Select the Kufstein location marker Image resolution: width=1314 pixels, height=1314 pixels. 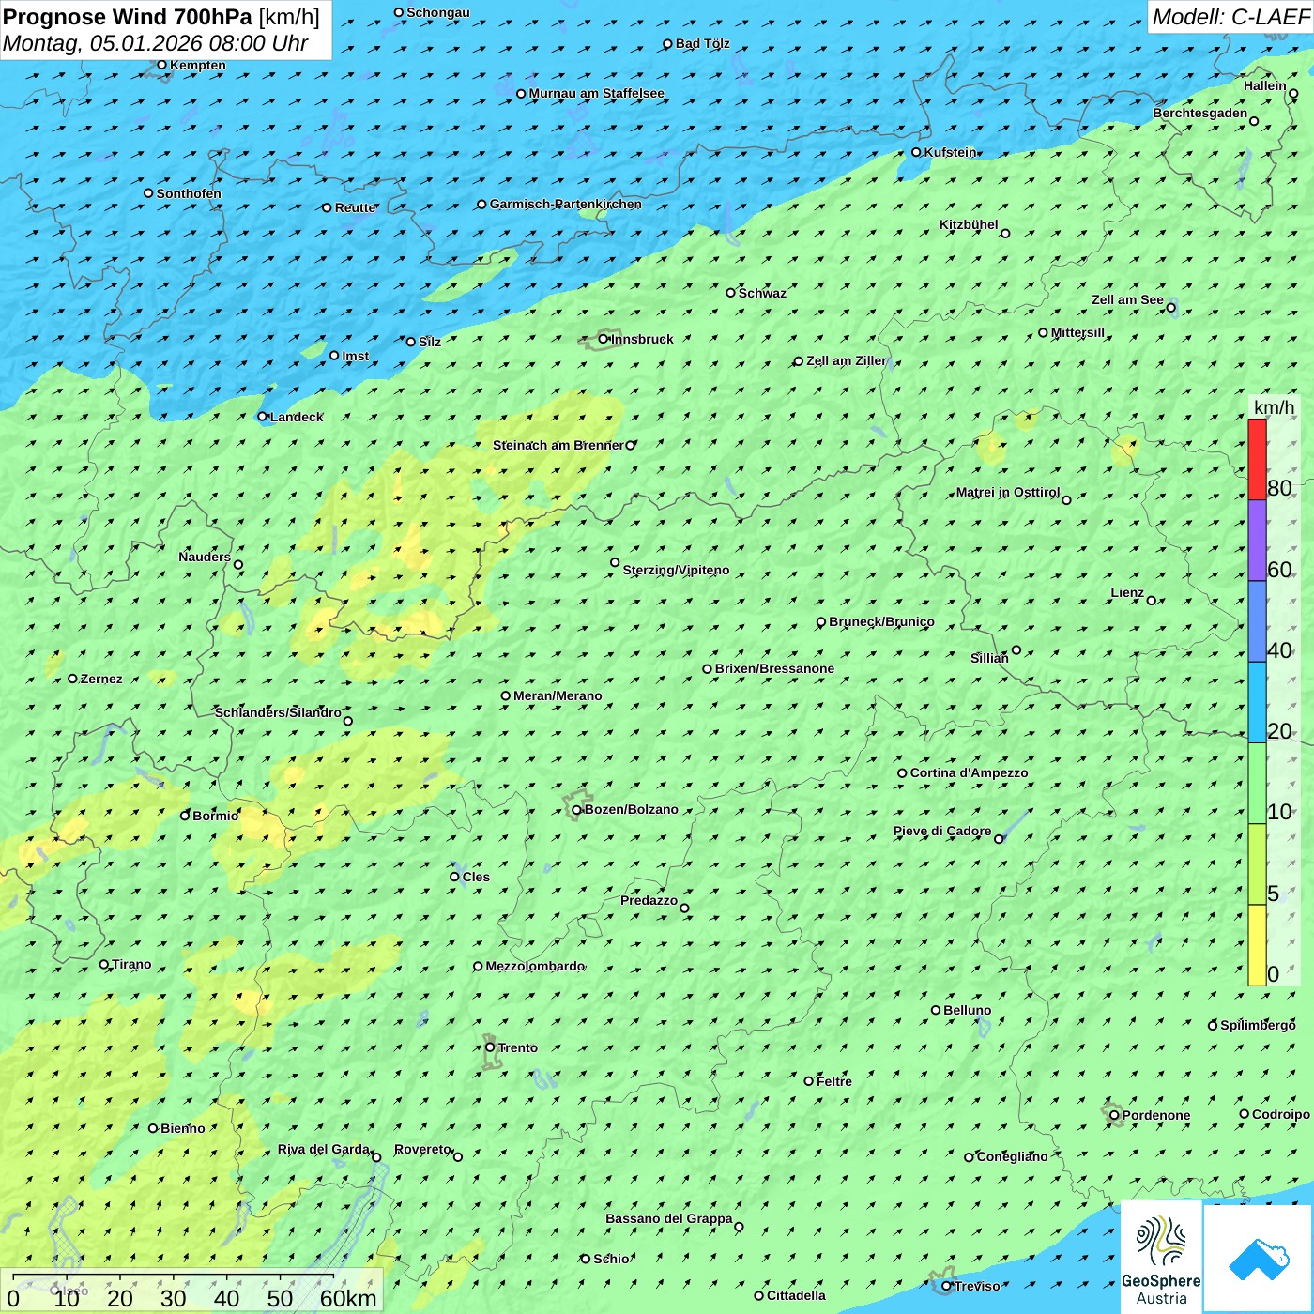pos(917,152)
